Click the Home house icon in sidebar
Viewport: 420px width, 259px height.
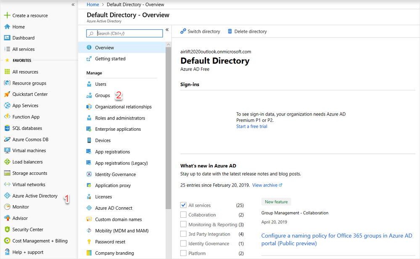tap(7, 26)
